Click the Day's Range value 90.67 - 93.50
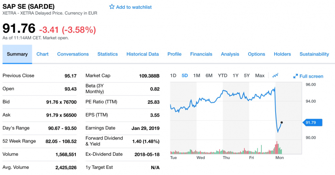 62,128
